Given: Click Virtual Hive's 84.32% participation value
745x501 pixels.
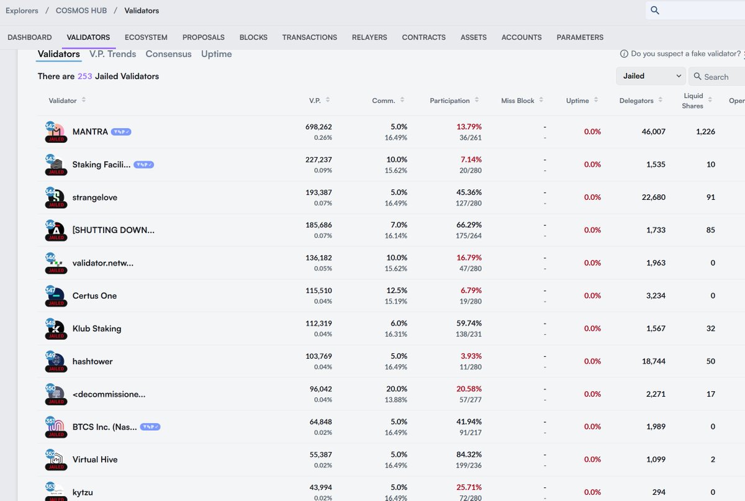Looking at the screenshot, I should 469,454.
